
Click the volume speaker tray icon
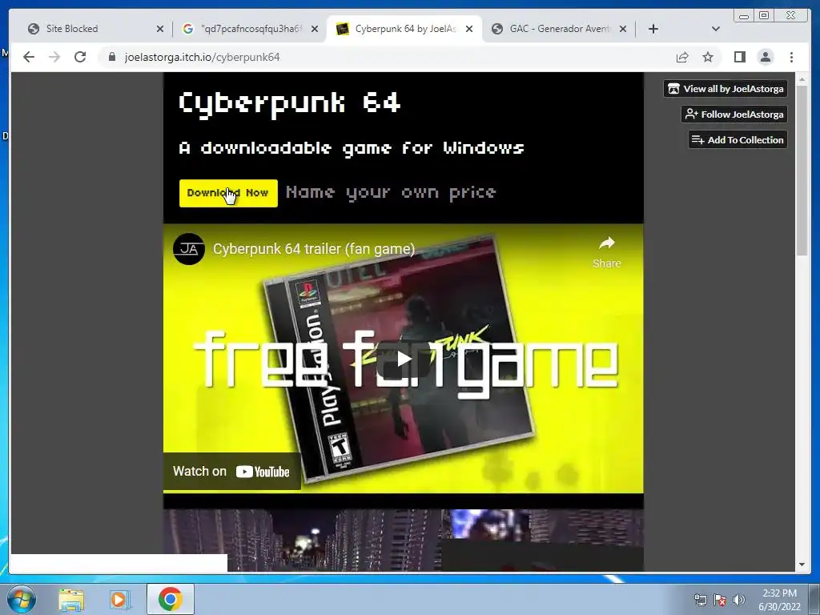point(739,600)
